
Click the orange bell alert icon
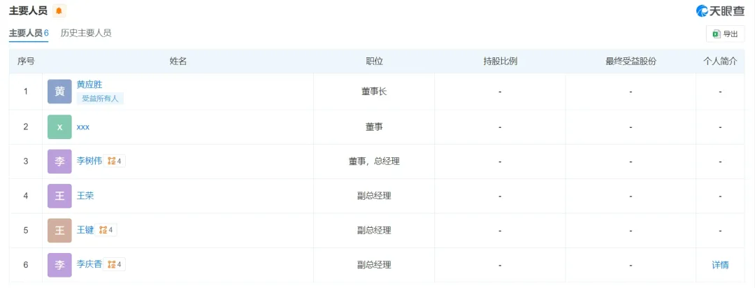pos(59,10)
